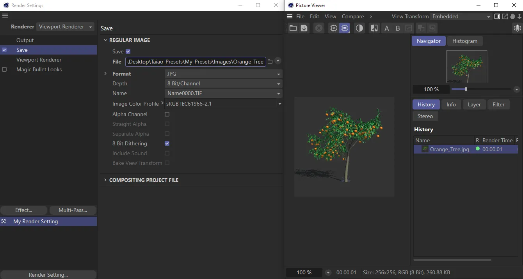Expand the Compositing Project File section

[x=144, y=180]
